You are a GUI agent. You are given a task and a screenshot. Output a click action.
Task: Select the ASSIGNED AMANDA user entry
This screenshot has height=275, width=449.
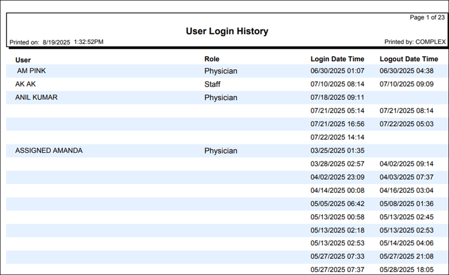(x=49, y=151)
